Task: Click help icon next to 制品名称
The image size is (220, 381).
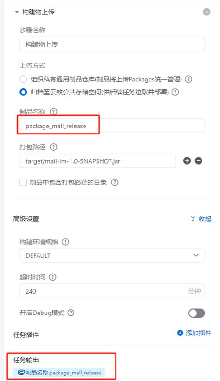Action: [x=53, y=112]
